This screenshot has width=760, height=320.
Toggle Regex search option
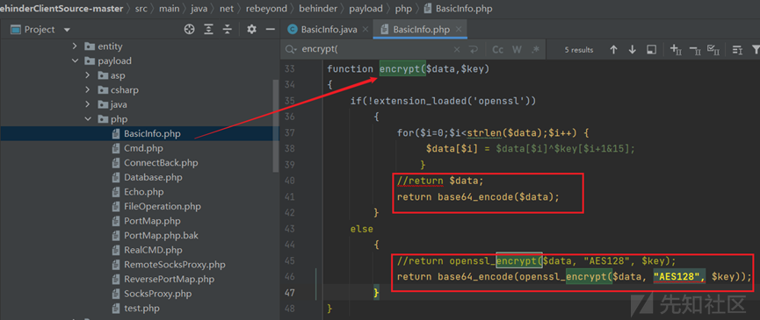click(x=536, y=49)
